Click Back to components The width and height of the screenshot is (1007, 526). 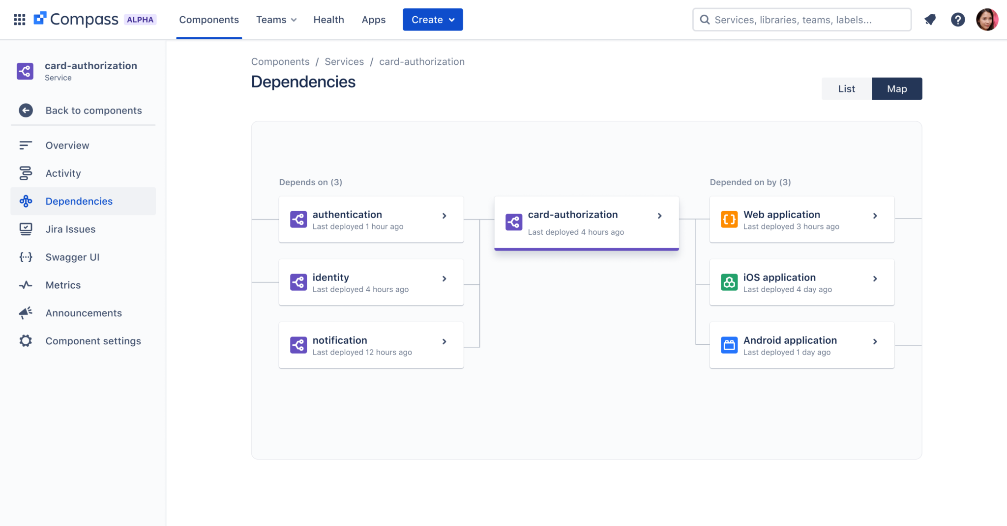click(x=93, y=111)
